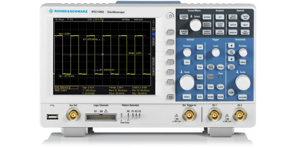Screen dimensions: 296x148
Task: Tap the horizontal right-arrow button
Action: coord(231,45)
